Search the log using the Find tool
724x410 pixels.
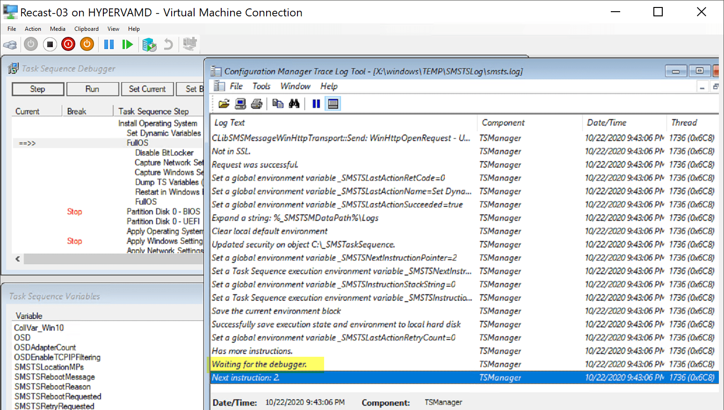click(294, 103)
